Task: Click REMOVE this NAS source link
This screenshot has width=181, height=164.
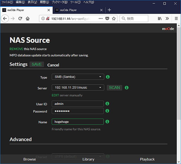Action: click(16, 49)
